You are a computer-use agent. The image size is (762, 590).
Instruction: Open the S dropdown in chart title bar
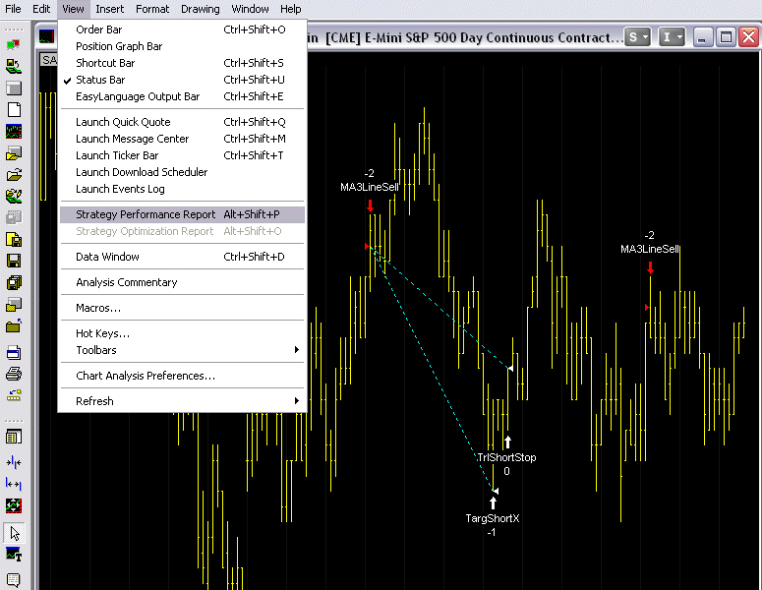click(639, 37)
